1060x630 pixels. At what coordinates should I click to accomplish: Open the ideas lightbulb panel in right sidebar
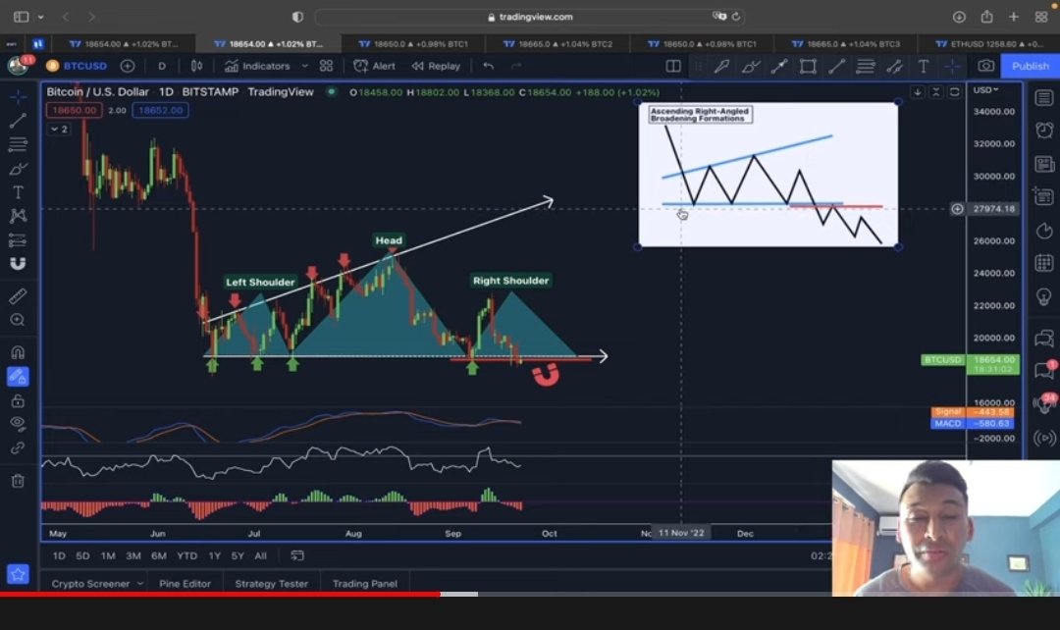point(1044,296)
